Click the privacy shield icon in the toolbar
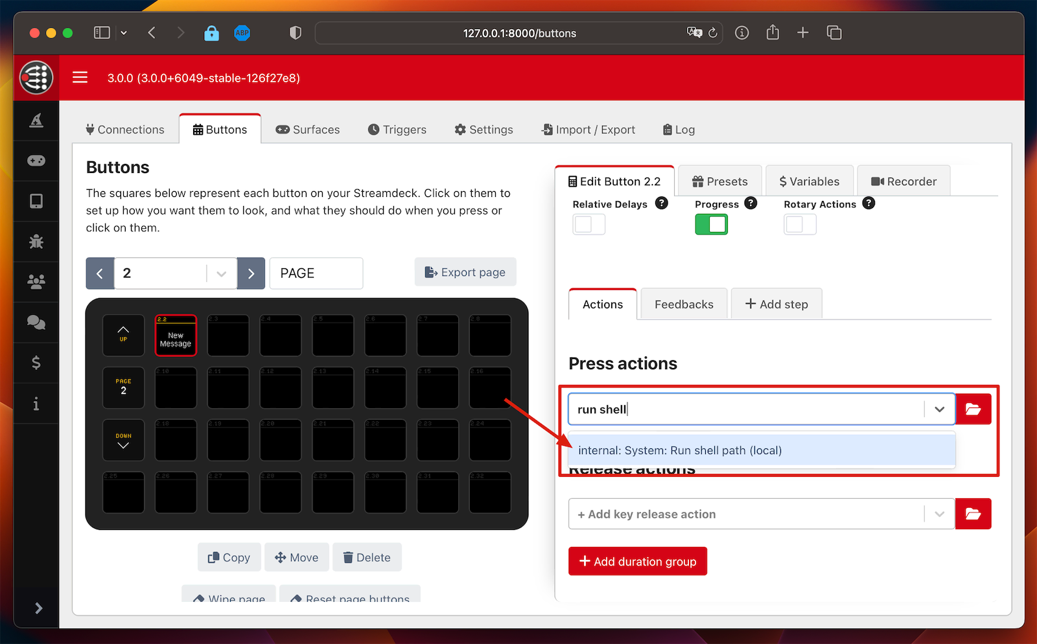1037x644 pixels. (x=296, y=32)
